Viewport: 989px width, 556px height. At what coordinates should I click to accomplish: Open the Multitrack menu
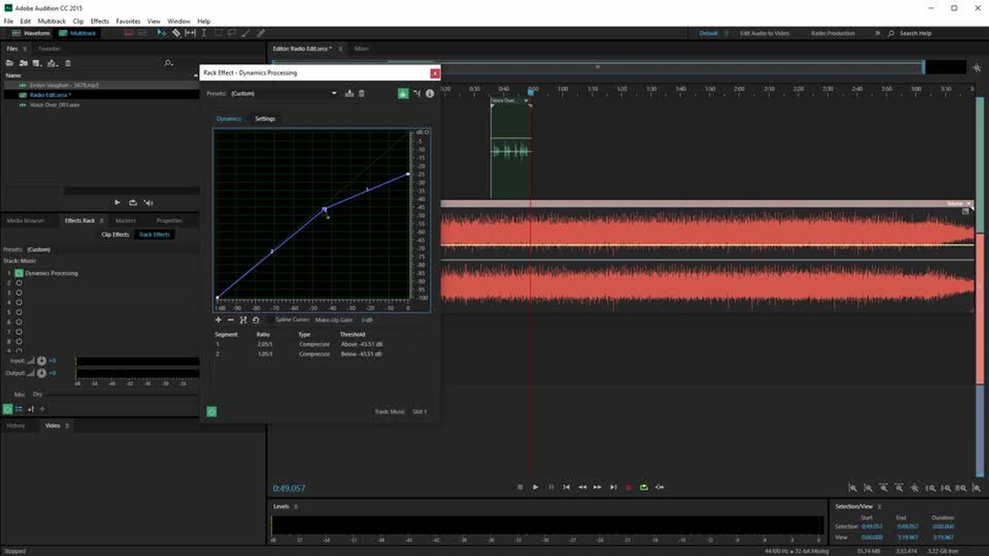click(52, 22)
